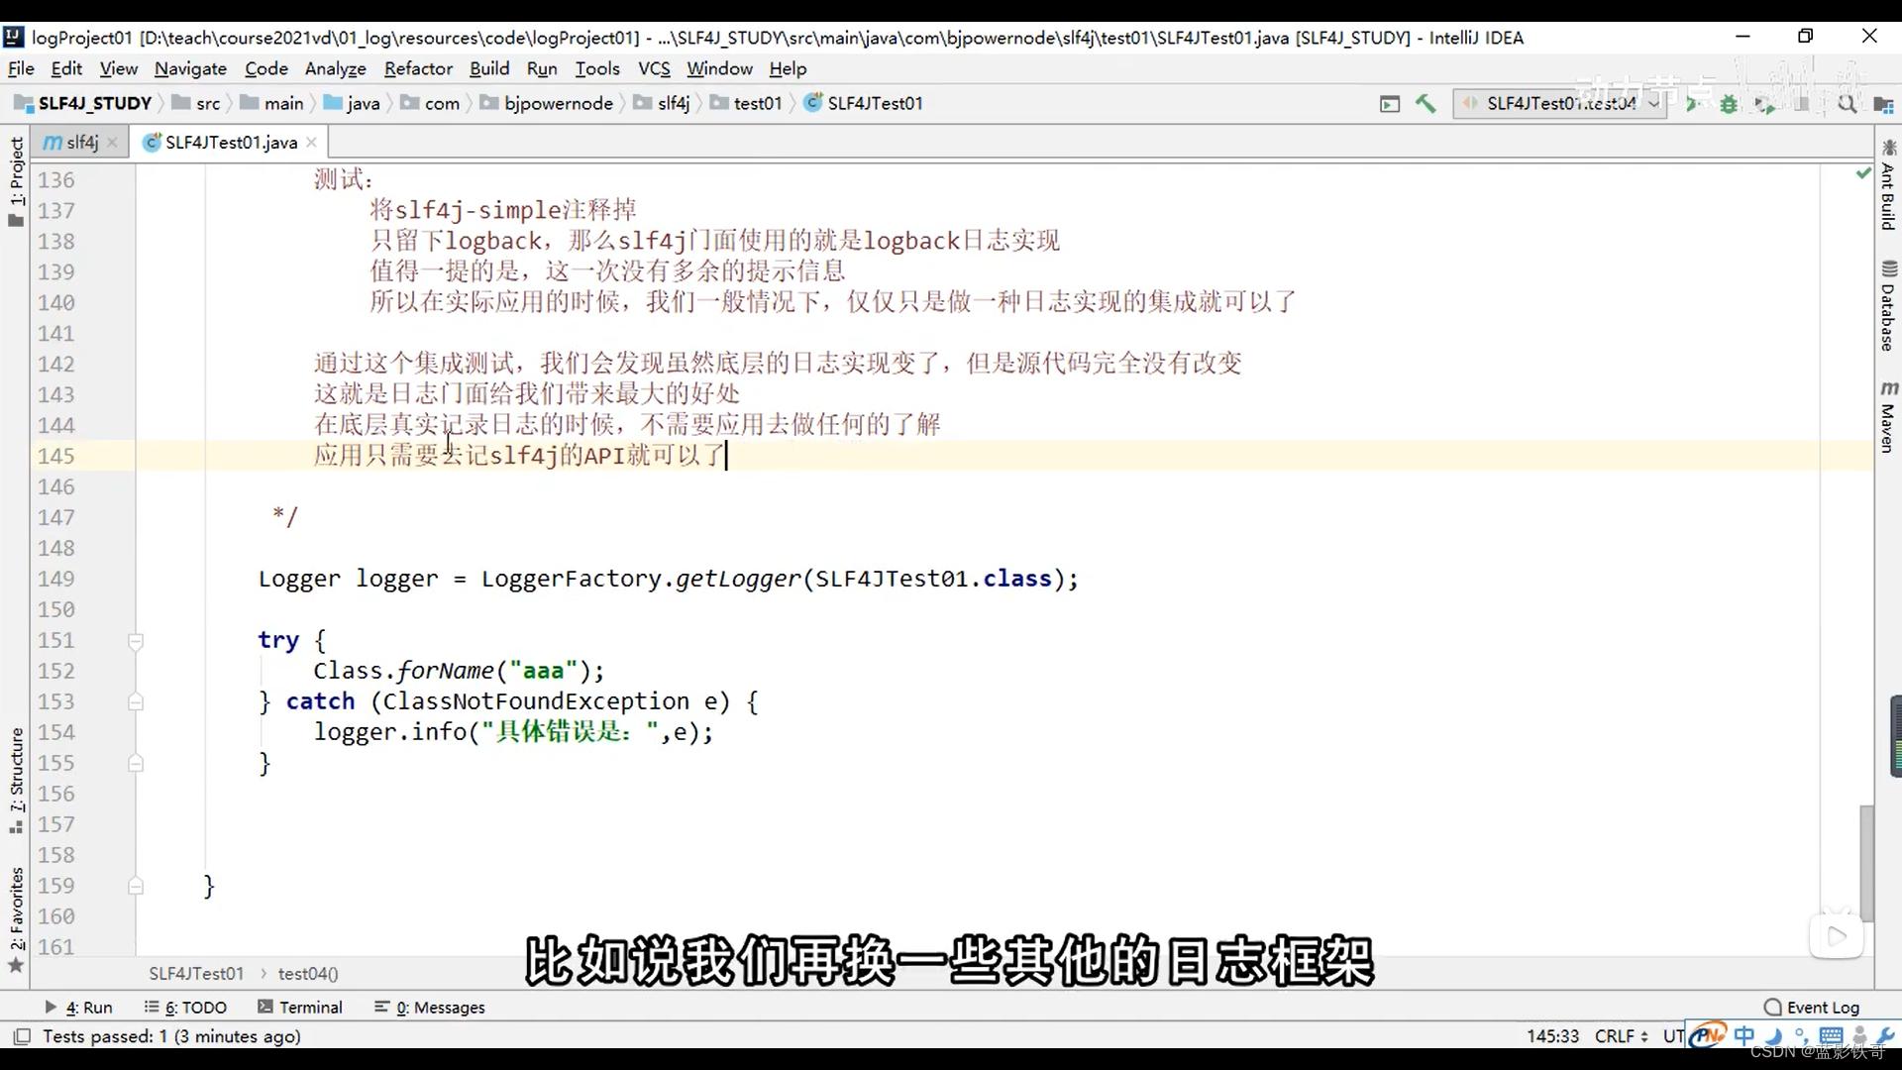Screen dimensions: 1902x1070
Task: Click the Tests passed status message
Action: [171, 1036]
